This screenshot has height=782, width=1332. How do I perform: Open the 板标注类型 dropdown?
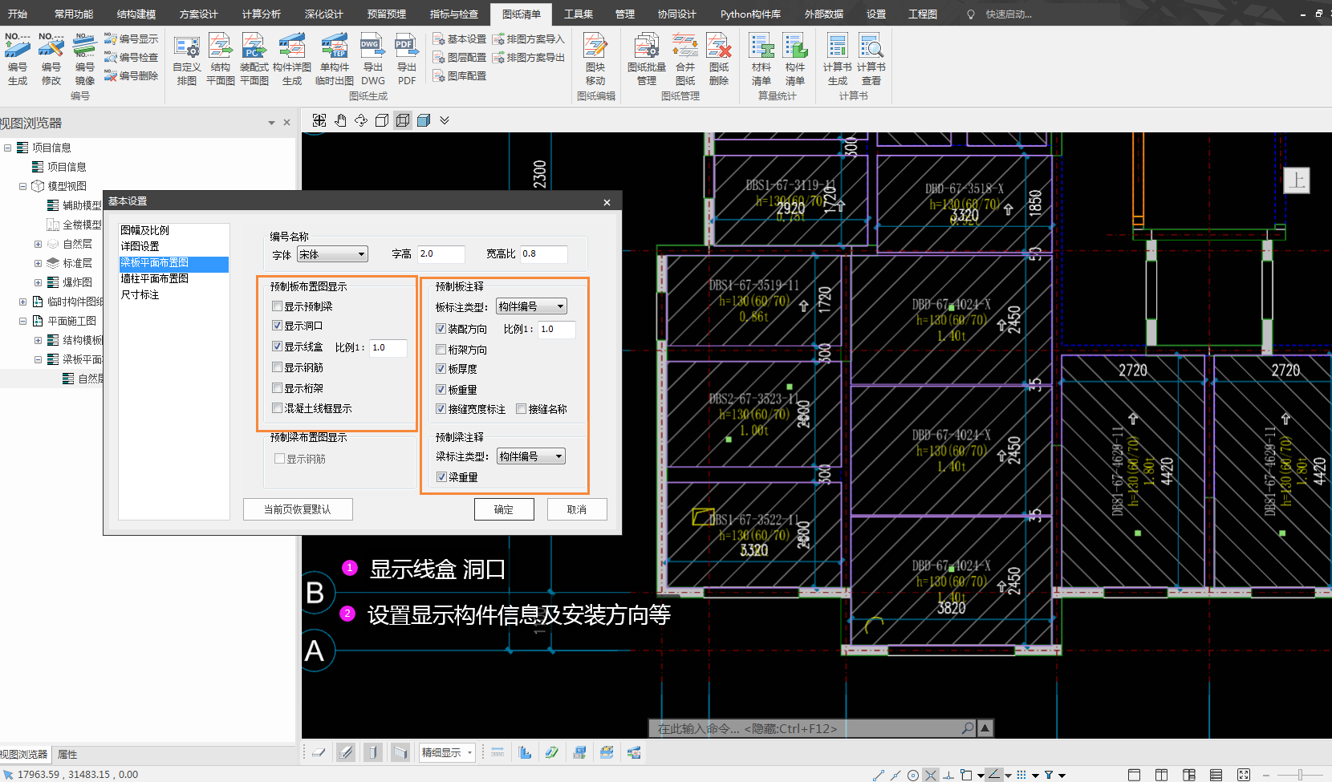531,306
